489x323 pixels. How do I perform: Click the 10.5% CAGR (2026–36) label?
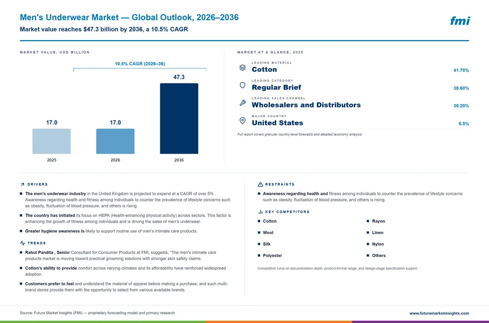(x=140, y=64)
